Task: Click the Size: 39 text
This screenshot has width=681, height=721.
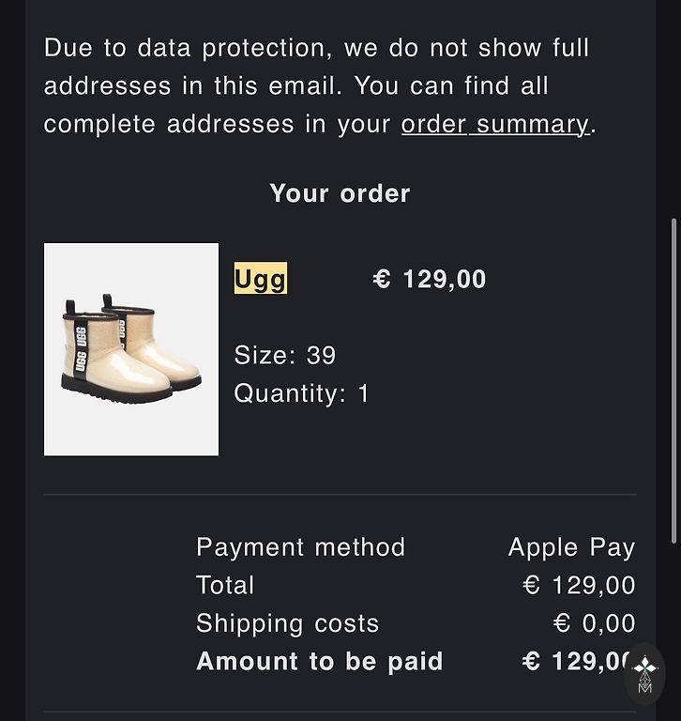Action: [x=284, y=355]
